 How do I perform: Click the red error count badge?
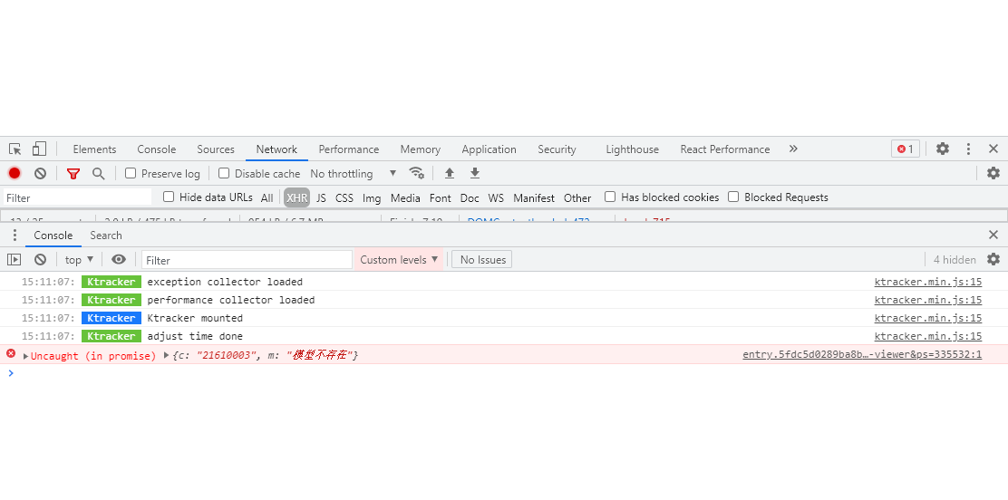(906, 149)
